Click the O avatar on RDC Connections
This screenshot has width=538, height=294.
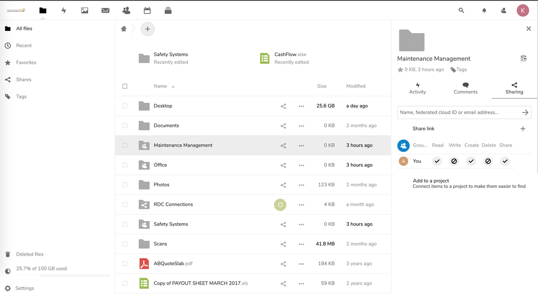[280, 205]
